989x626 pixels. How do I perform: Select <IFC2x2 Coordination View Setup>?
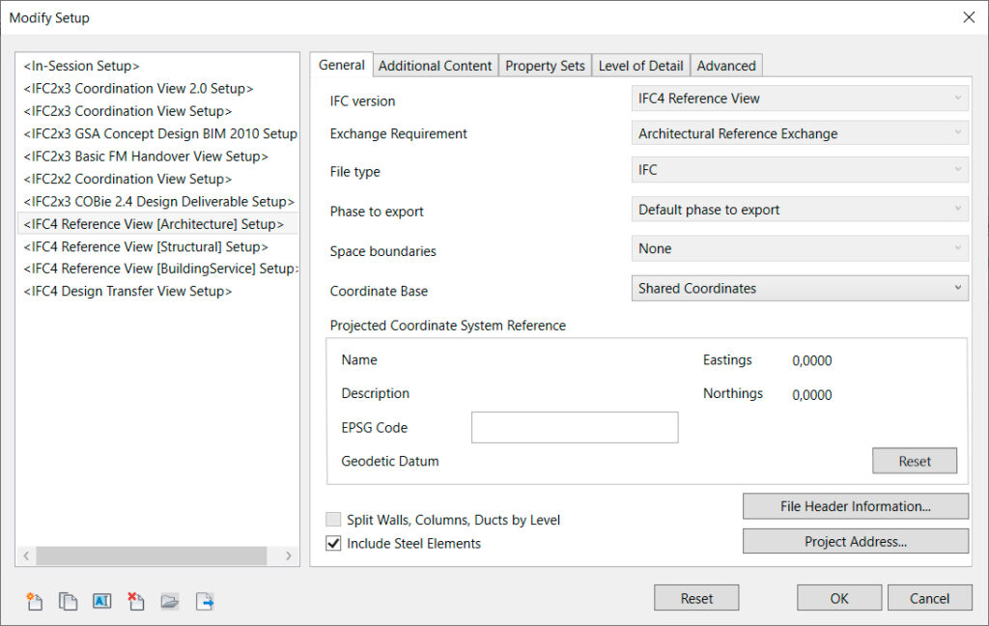pos(157,180)
